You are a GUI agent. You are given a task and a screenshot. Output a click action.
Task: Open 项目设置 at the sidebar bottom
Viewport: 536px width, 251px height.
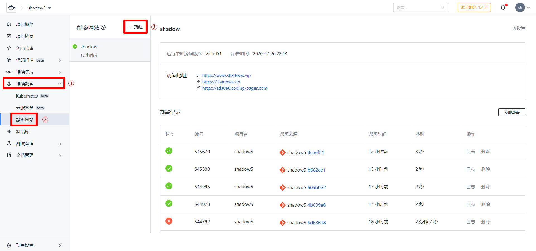click(x=25, y=245)
